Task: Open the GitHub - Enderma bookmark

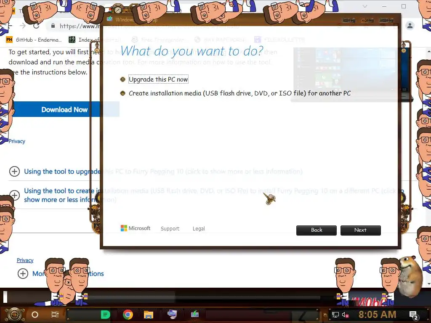Action: tap(34, 40)
